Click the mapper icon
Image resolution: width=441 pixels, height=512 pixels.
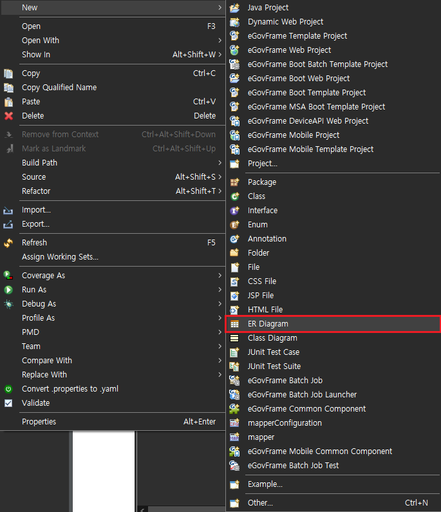(x=234, y=437)
